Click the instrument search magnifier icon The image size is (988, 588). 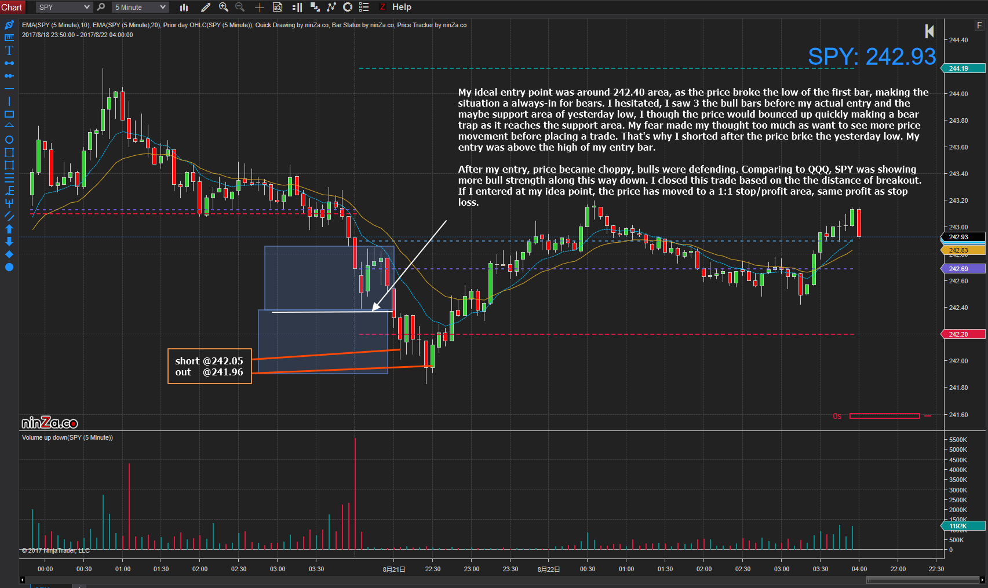101,7
